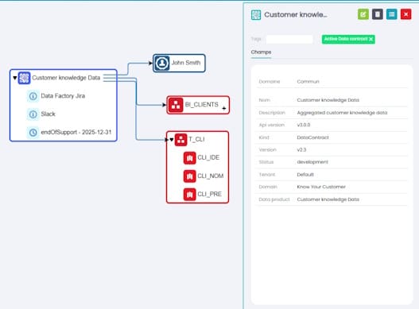The image size is (419, 309).
Task: Click the Data Factory Jira info icon
Action: [33, 96]
